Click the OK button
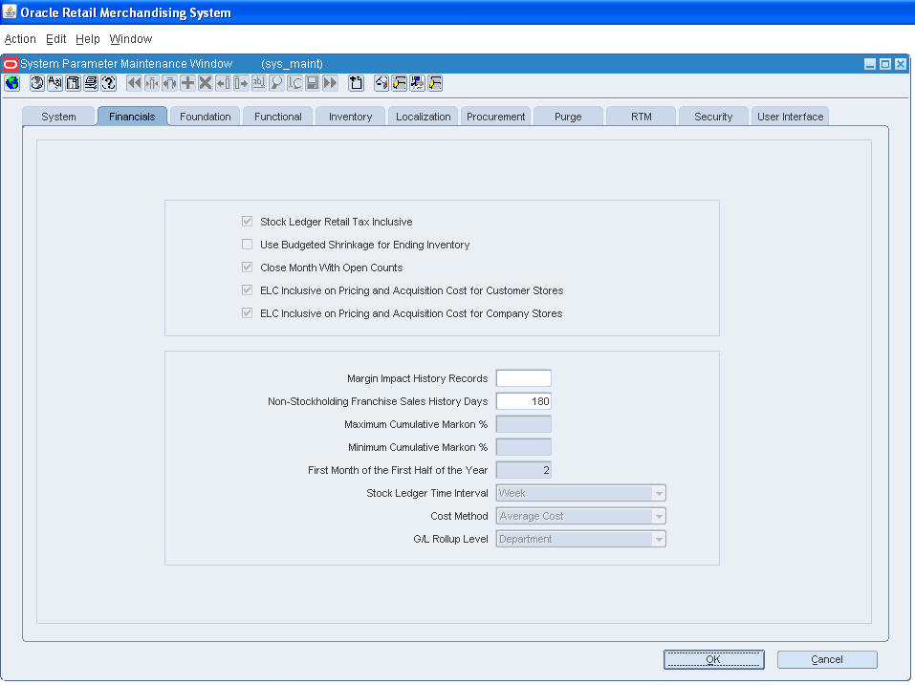This screenshot has width=915, height=685. click(x=713, y=659)
